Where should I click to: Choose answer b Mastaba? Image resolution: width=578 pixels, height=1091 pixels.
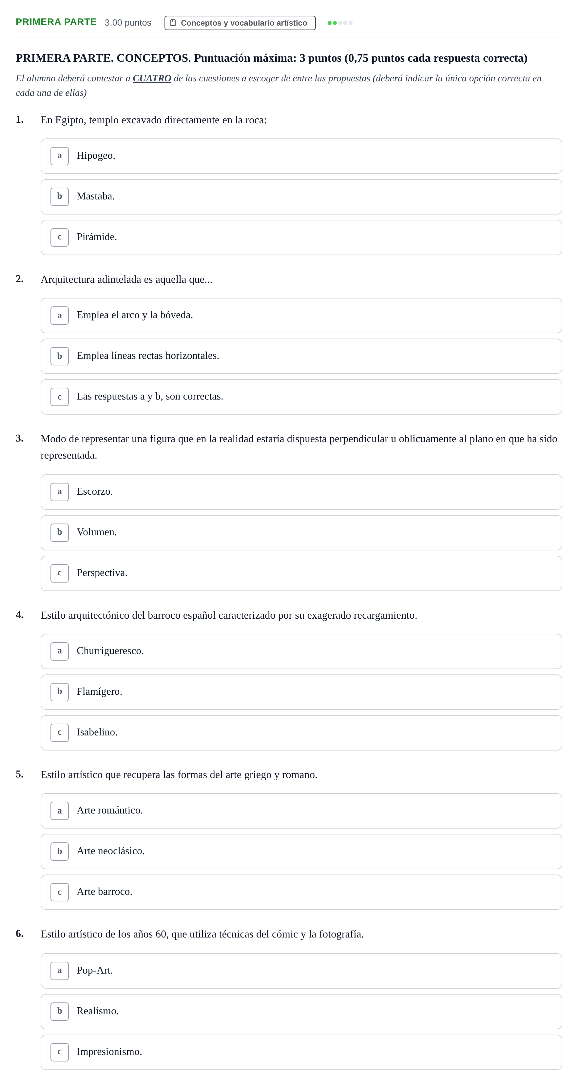(301, 196)
